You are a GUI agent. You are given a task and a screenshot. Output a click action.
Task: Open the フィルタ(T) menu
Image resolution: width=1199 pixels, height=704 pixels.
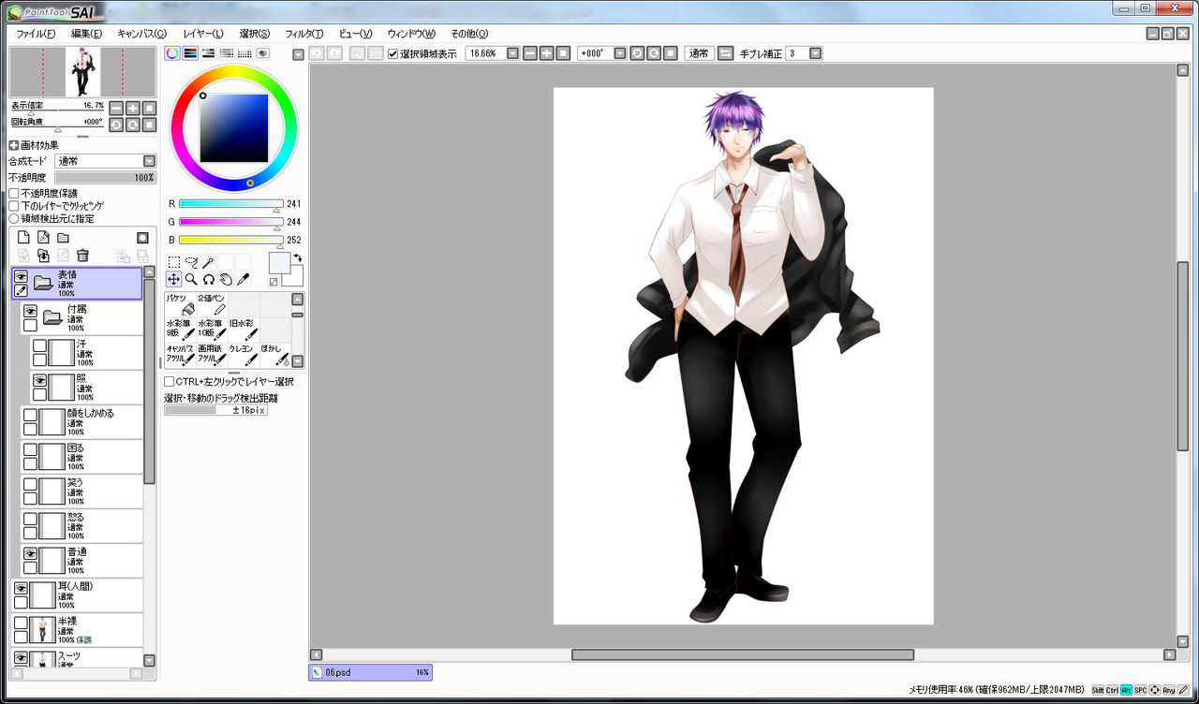(x=303, y=34)
